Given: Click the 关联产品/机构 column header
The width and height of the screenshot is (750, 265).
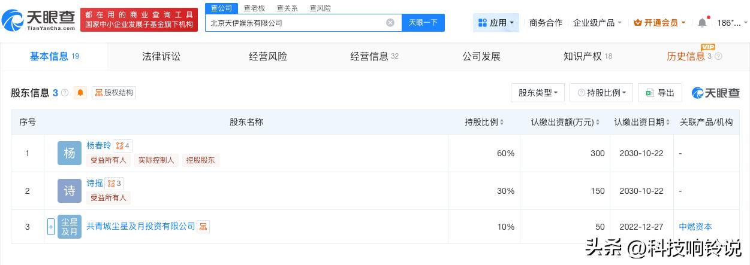Looking at the screenshot, I should coord(706,122).
